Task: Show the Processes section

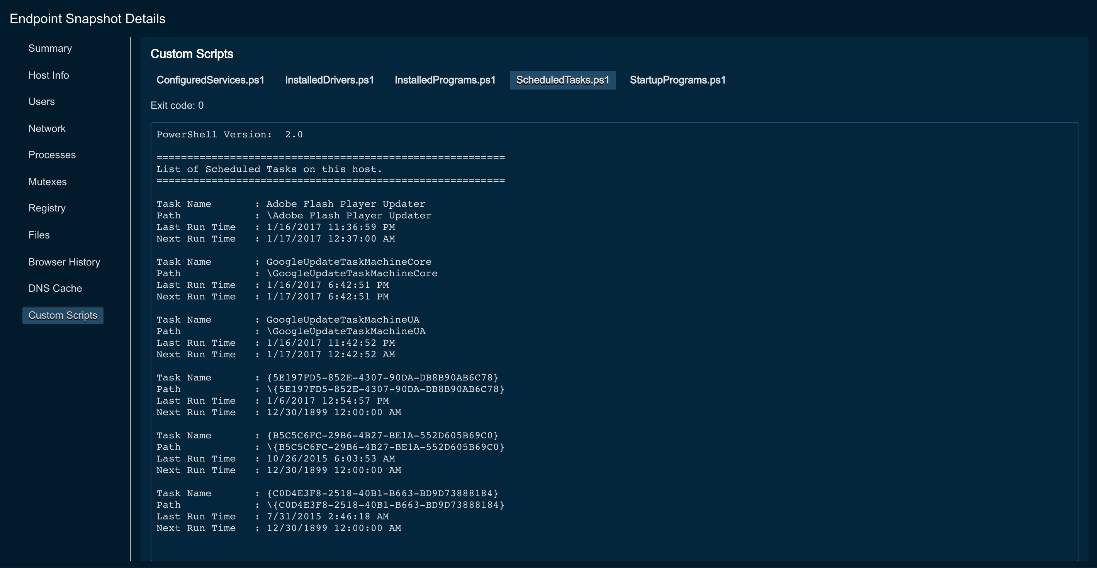Action: click(x=52, y=155)
